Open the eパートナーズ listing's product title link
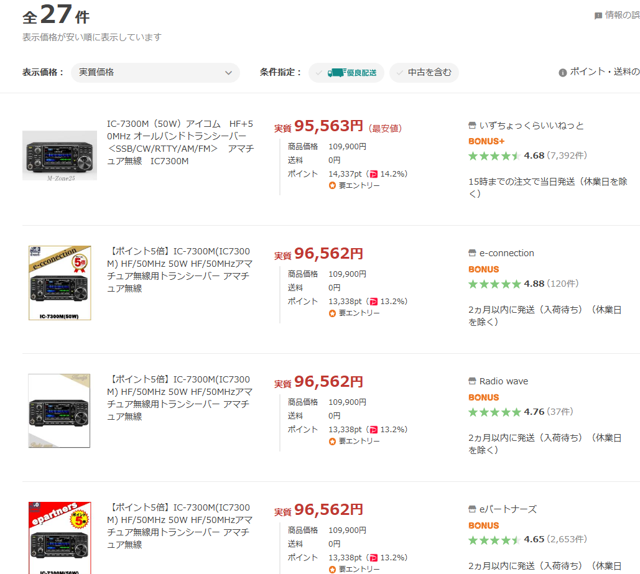The height and width of the screenshot is (574, 640). click(x=180, y=526)
